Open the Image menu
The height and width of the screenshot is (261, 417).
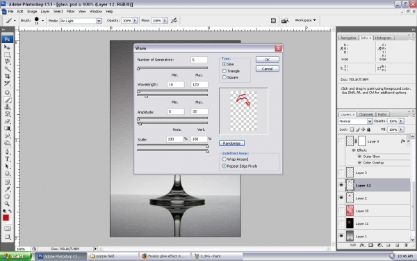click(x=32, y=11)
